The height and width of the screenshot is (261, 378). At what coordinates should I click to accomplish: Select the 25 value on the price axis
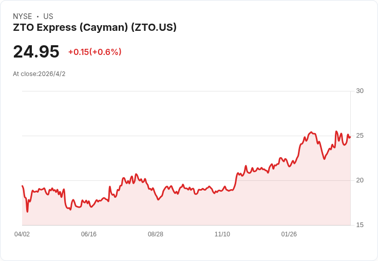[360, 136]
